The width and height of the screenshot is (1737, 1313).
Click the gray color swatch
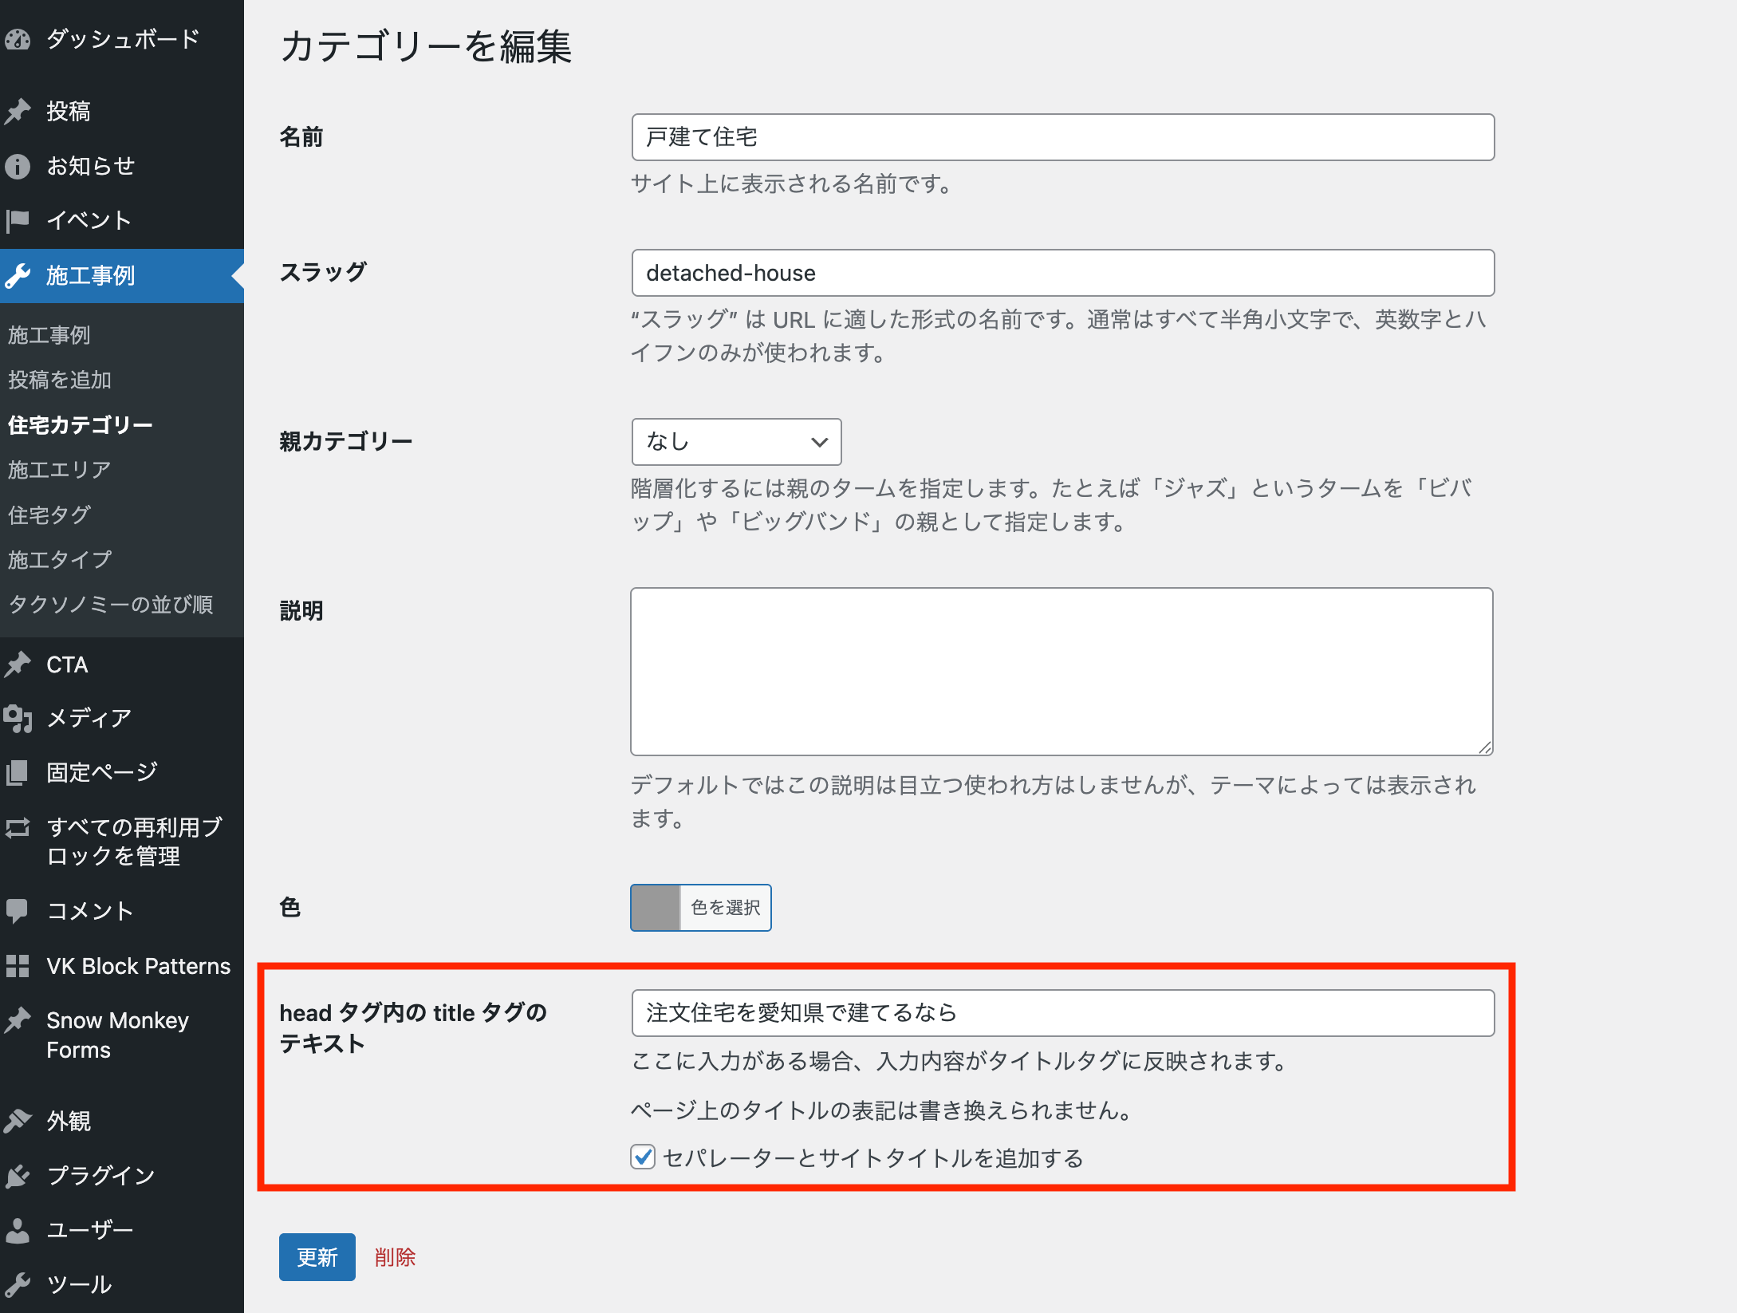coord(656,908)
